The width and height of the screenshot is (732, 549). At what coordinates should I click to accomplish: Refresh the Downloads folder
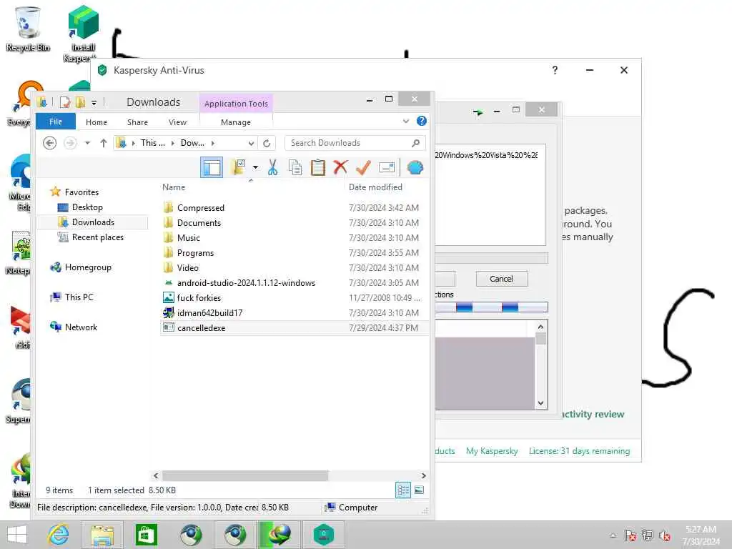coord(267,143)
